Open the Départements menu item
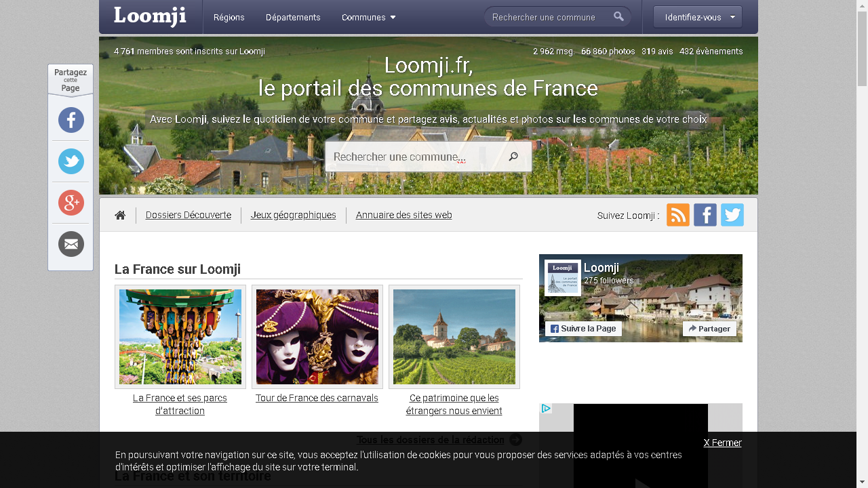Viewport: 868px width, 488px height. pos(293,17)
